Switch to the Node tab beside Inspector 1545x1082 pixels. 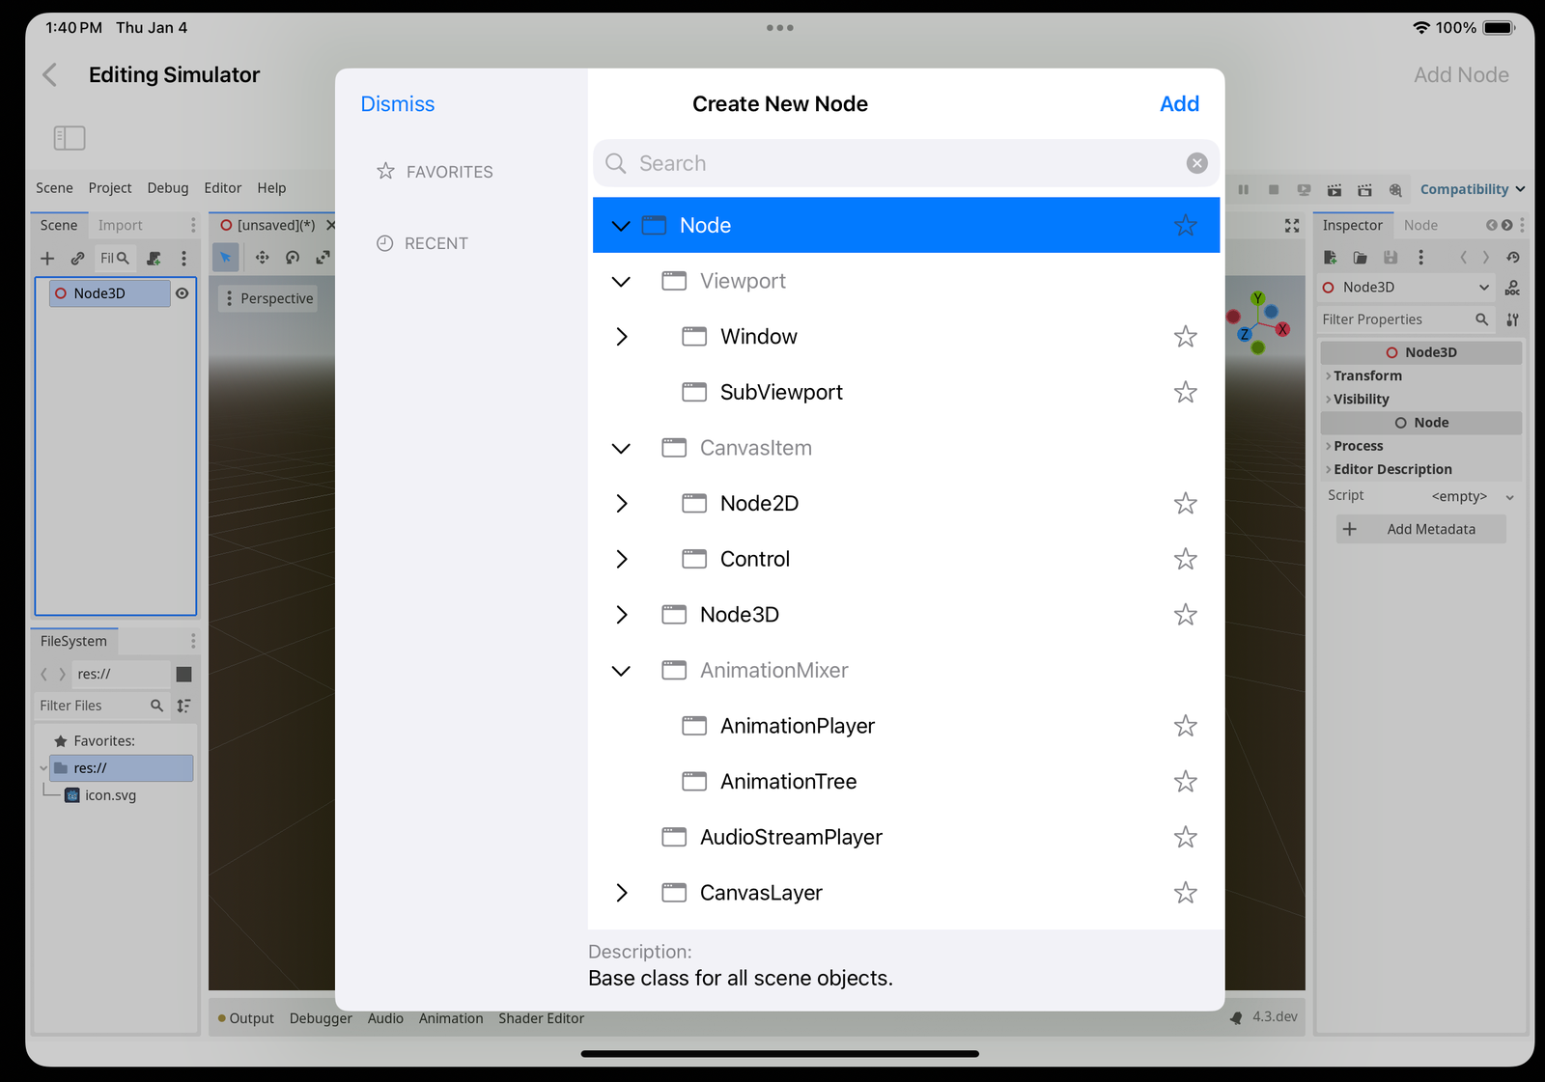pos(1420,225)
